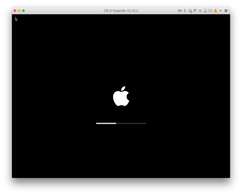
Task: Minimize the VM window with the yellow button
Action: click(19, 11)
